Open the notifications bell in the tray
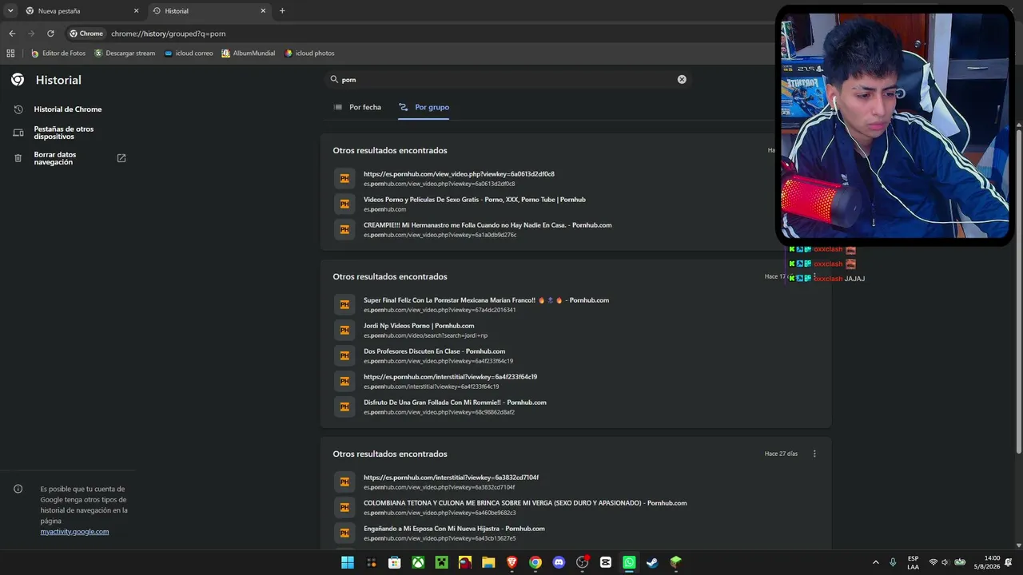This screenshot has height=575, width=1023. [x=1009, y=562]
